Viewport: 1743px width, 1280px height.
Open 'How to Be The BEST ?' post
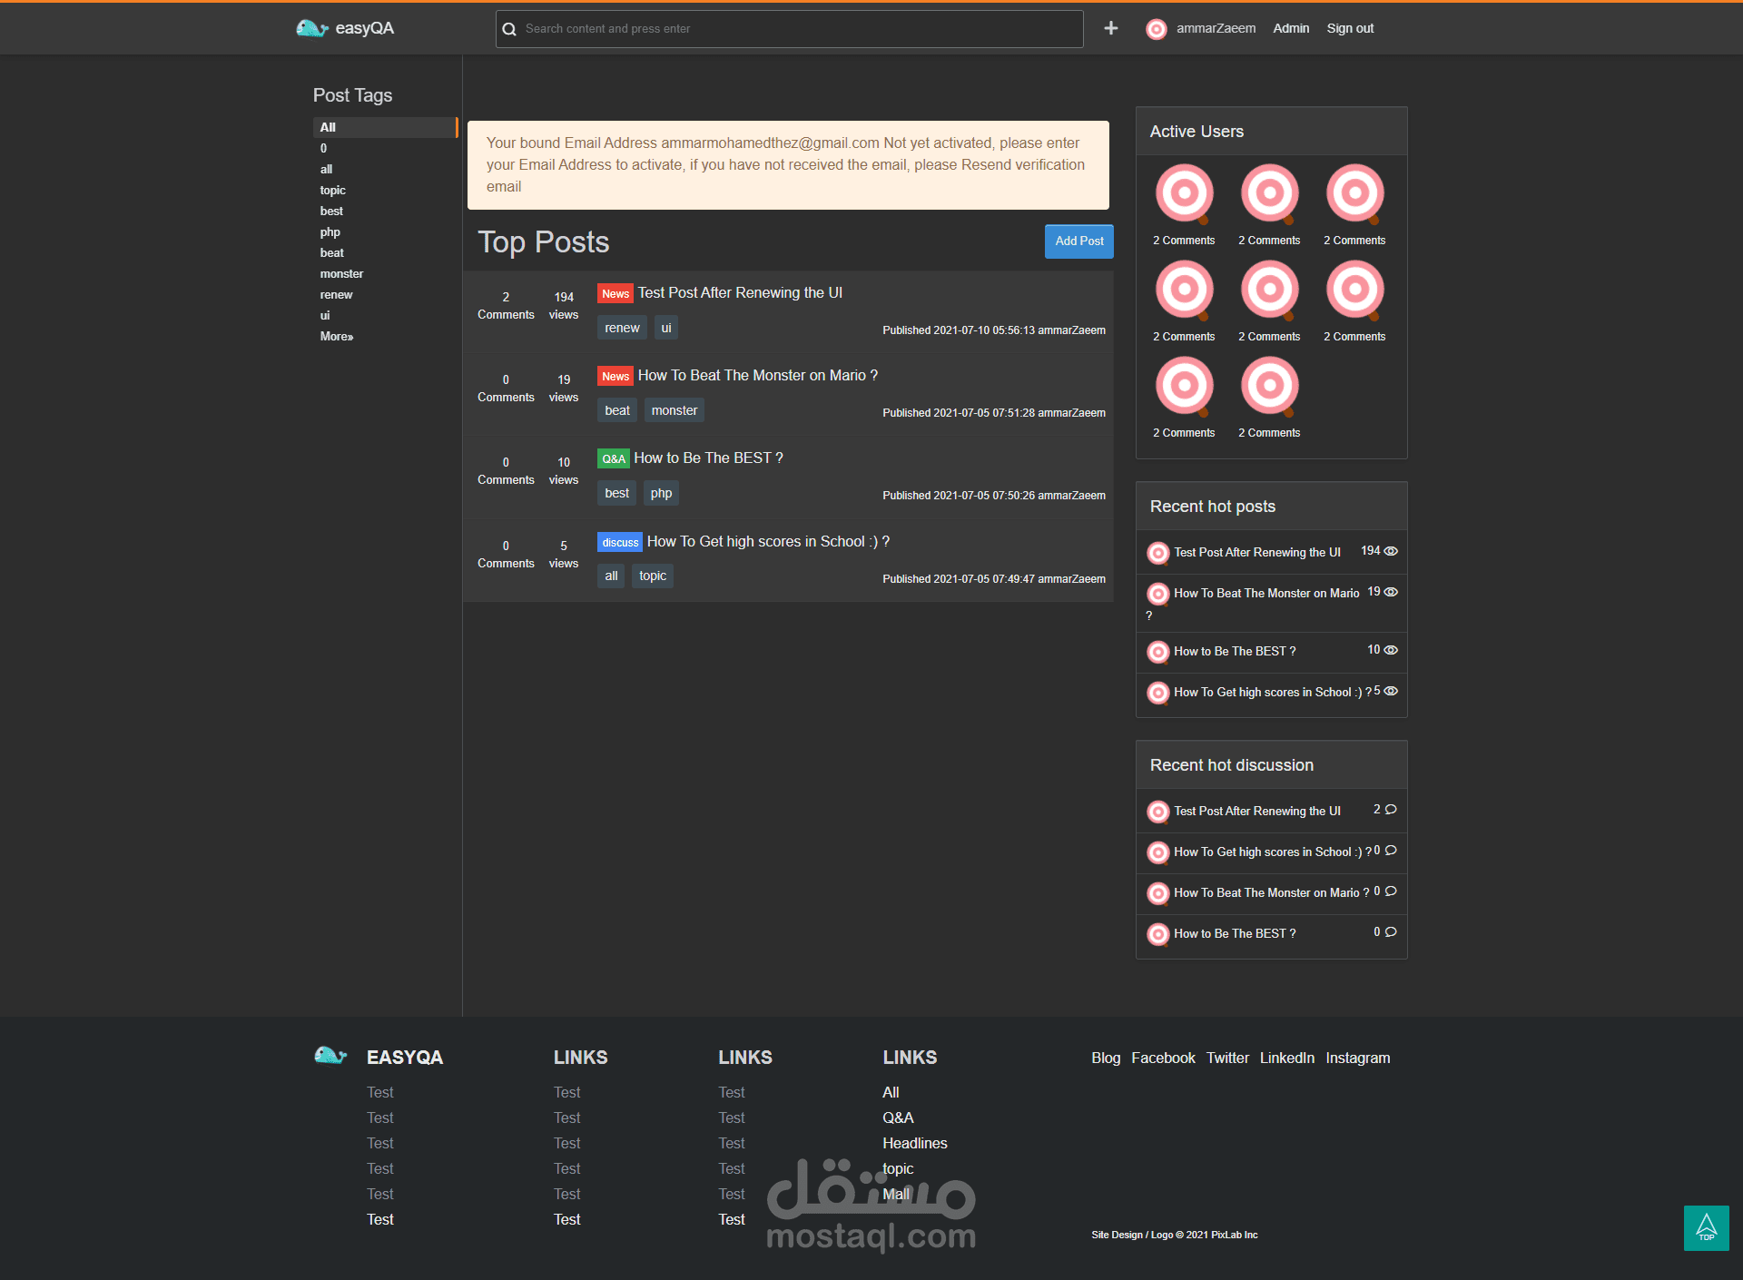coord(708,458)
